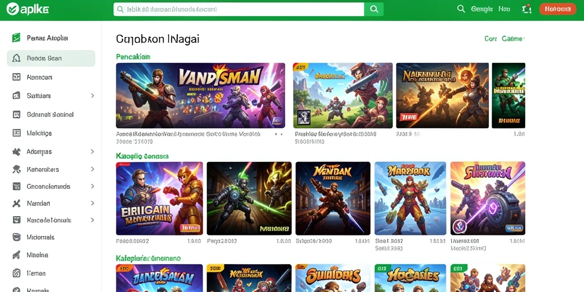Screen dimensions: 584x292
Task: Click the aplke logo in the header
Action: (27, 9)
